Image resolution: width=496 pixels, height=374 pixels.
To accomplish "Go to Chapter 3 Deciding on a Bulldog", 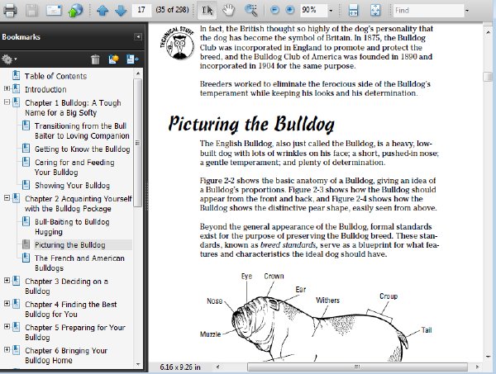I will (x=66, y=286).
